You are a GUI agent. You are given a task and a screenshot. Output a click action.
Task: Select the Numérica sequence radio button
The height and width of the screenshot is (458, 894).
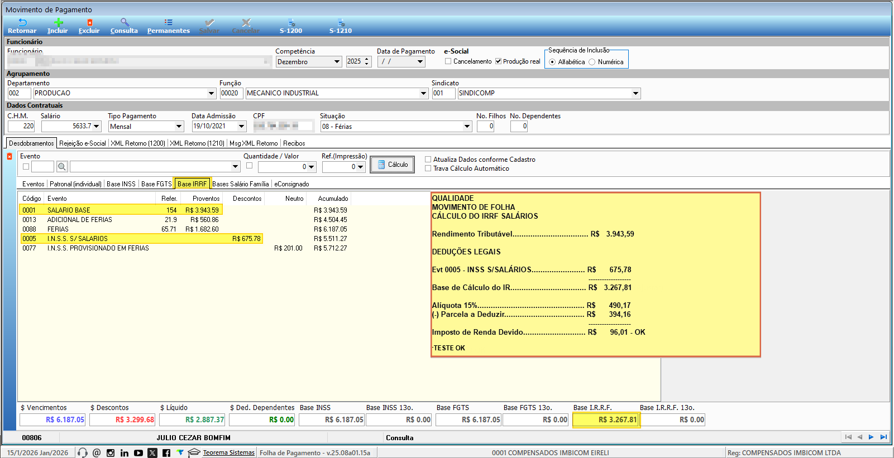[592, 62]
